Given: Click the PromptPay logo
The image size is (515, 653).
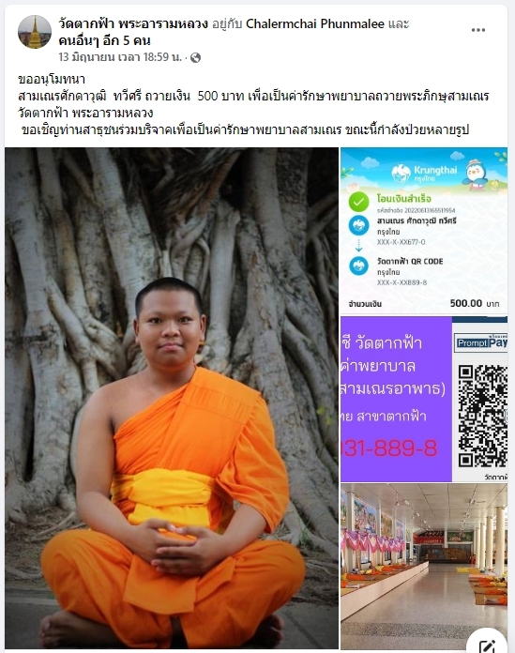Looking at the screenshot, I should click(481, 342).
